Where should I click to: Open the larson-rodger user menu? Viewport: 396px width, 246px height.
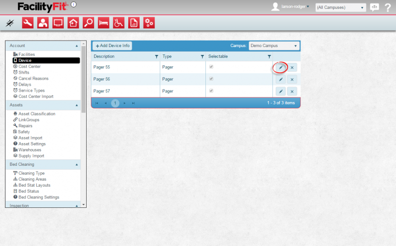click(295, 6)
